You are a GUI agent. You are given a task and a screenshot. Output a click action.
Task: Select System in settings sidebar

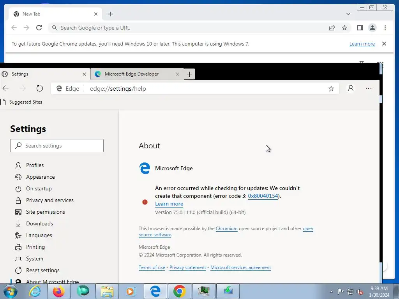click(35, 259)
